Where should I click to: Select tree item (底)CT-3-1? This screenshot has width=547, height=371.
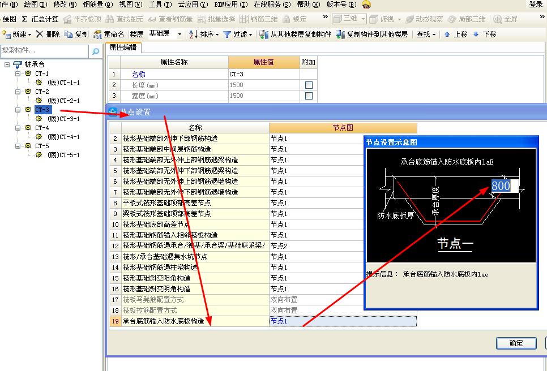tap(63, 119)
